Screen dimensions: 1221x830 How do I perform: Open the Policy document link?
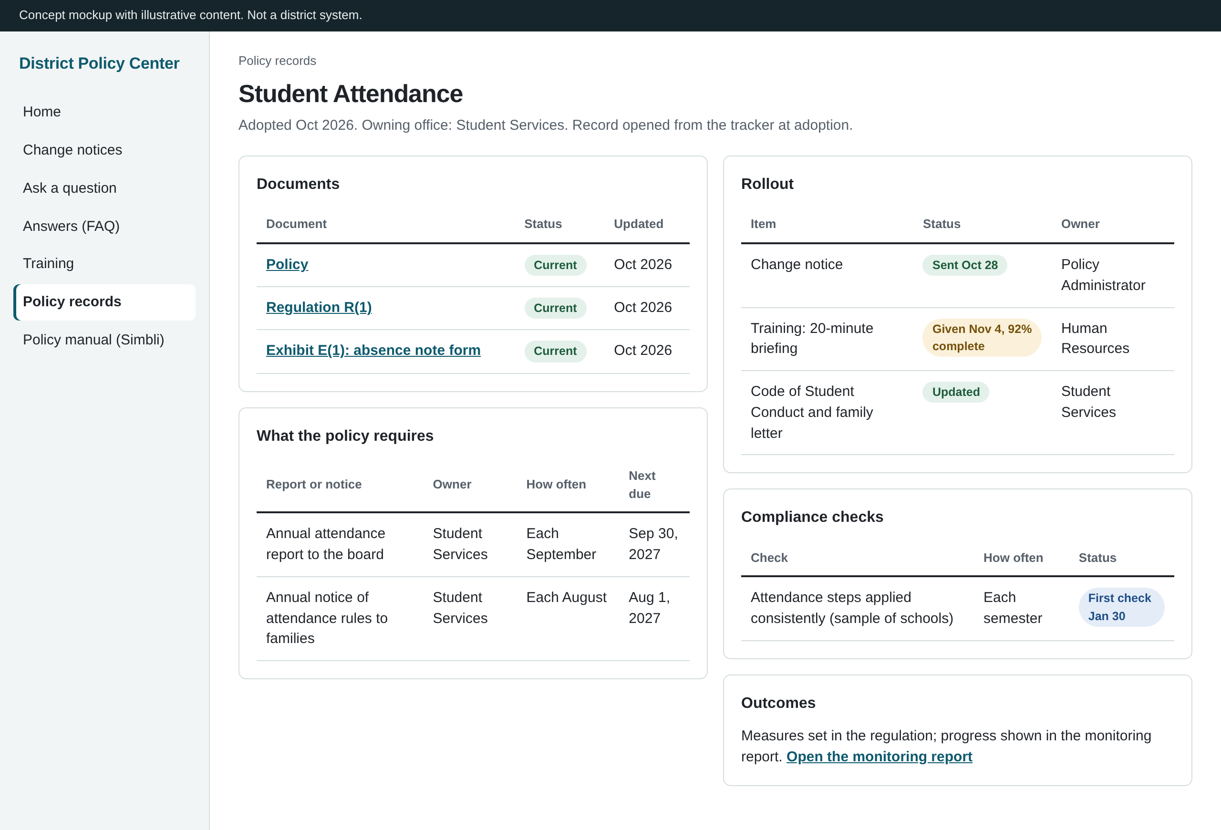click(x=287, y=264)
